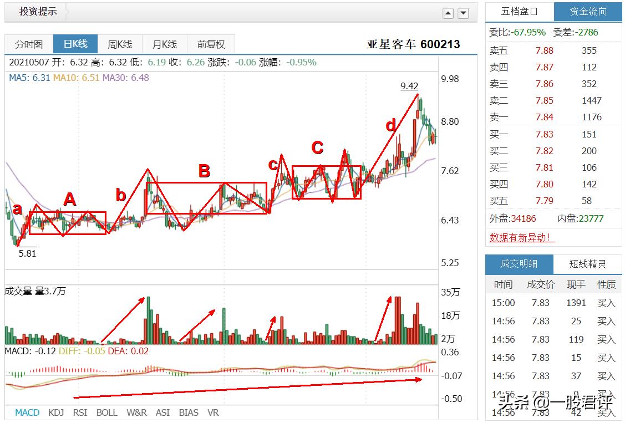Open the 周K线 chart tab
This screenshot has height=423, width=625.
[120, 44]
